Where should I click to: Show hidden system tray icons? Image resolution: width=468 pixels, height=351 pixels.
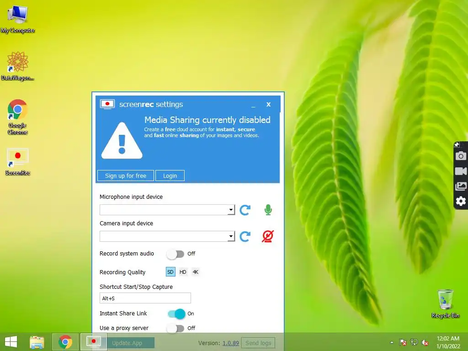coord(392,342)
